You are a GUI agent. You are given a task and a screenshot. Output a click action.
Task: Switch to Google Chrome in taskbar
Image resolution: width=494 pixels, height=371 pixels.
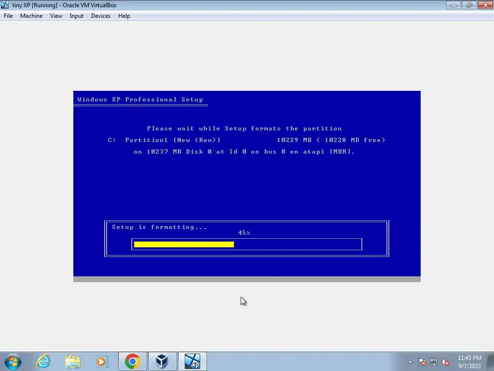[x=132, y=361]
